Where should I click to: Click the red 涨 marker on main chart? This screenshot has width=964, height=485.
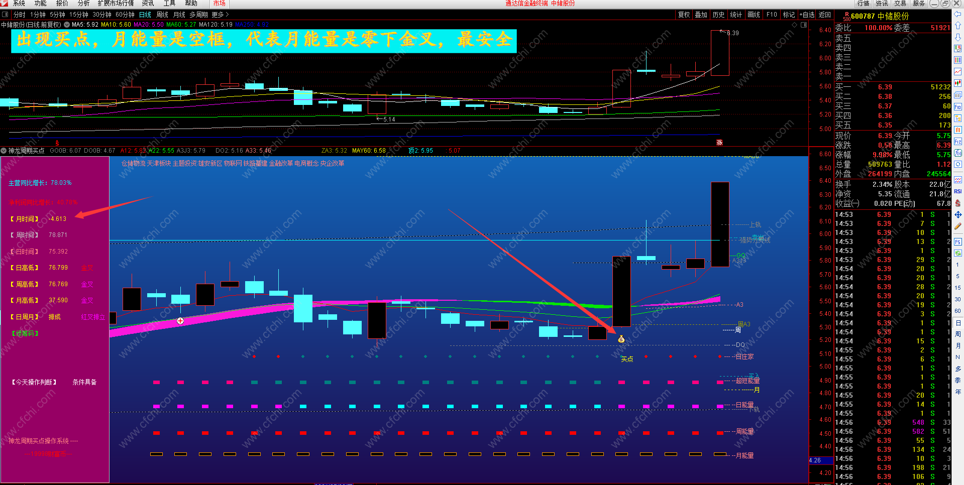[x=719, y=143]
